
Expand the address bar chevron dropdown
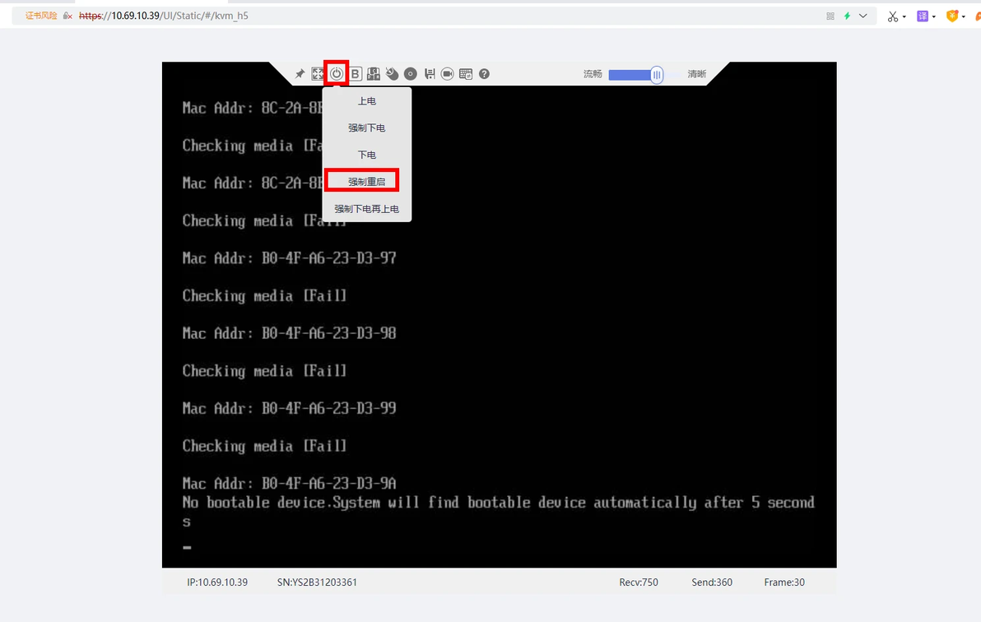point(862,16)
